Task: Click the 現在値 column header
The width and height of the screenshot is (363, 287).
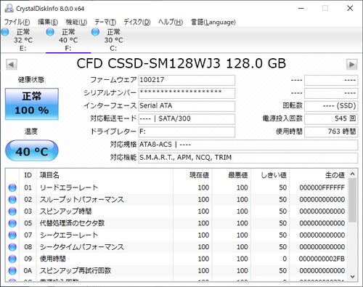Action: [192, 175]
